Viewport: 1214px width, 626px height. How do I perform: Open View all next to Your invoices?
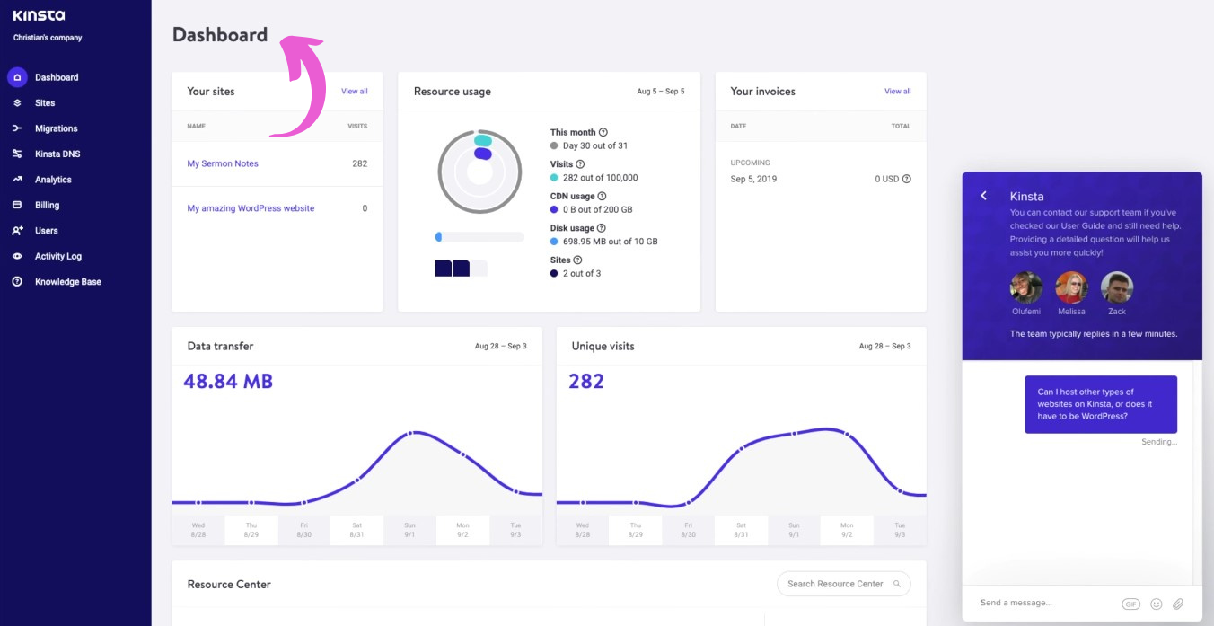pos(897,91)
